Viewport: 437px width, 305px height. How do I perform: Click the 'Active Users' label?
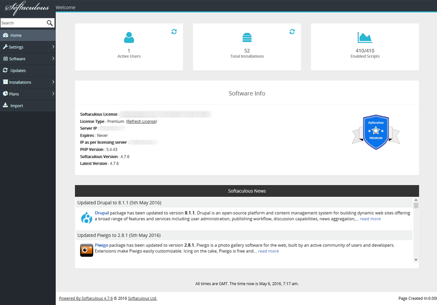coord(129,56)
